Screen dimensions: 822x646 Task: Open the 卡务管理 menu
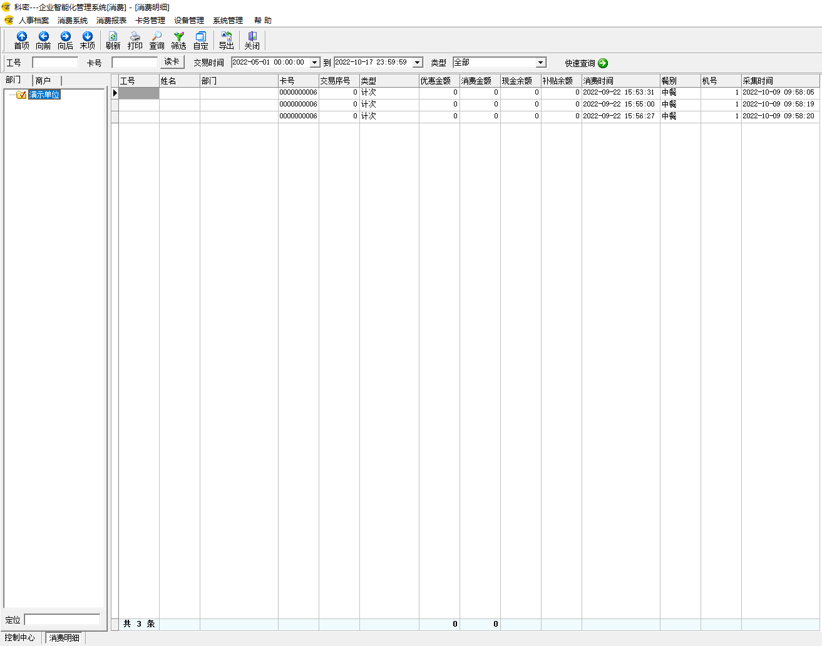pos(150,21)
